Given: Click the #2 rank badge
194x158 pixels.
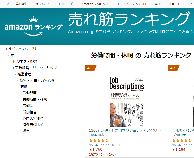Looking at the screenshot, I should (x=173, y=68).
